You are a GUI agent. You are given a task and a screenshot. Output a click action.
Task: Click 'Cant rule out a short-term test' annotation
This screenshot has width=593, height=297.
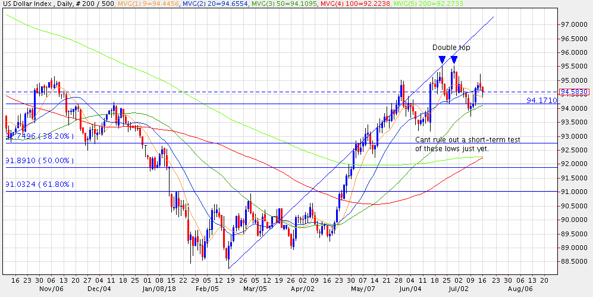tap(468, 140)
